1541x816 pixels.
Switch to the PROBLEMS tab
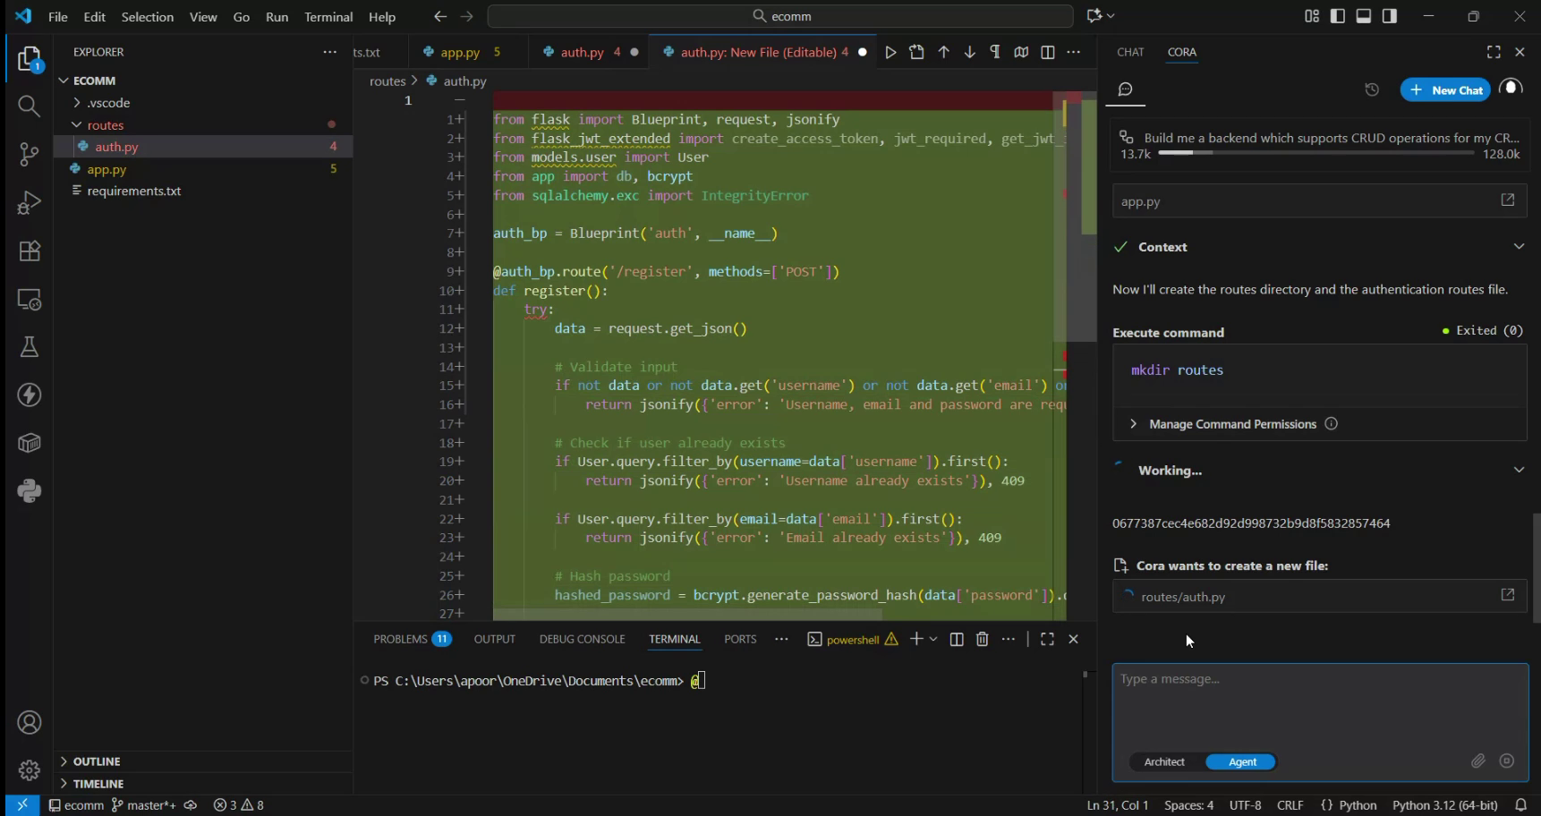pyautogui.click(x=402, y=639)
